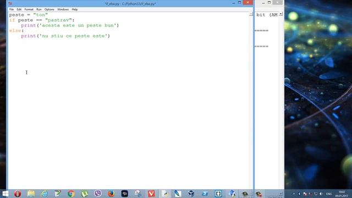The image size is (352, 198).
Task: Switch to the Python IDLE taskbar icon
Action: click(165, 194)
